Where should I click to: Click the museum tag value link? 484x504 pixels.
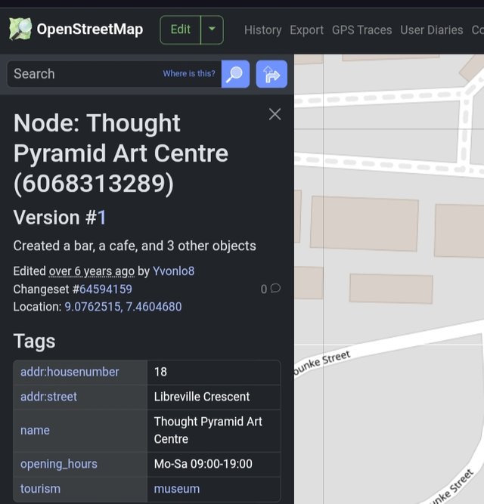pyautogui.click(x=177, y=489)
